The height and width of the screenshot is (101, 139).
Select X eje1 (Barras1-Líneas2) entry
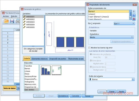pos(109,17)
